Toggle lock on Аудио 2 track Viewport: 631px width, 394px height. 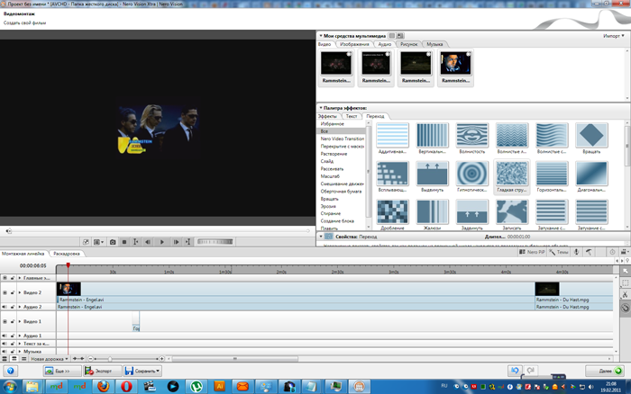point(13,307)
